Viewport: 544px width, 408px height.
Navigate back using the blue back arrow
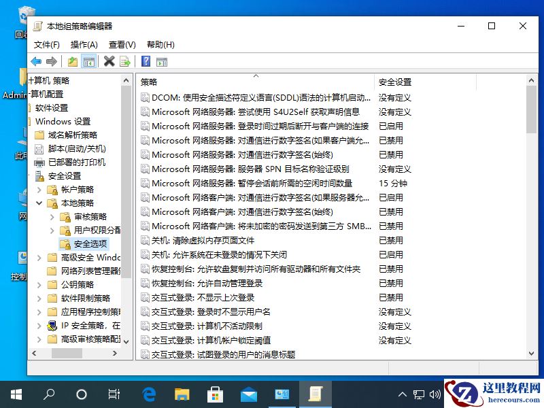click(x=36, y=61)
